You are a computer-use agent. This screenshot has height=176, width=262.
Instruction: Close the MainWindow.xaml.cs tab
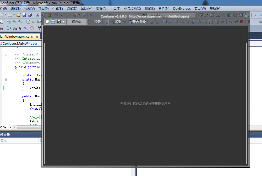tap(37, 37)
